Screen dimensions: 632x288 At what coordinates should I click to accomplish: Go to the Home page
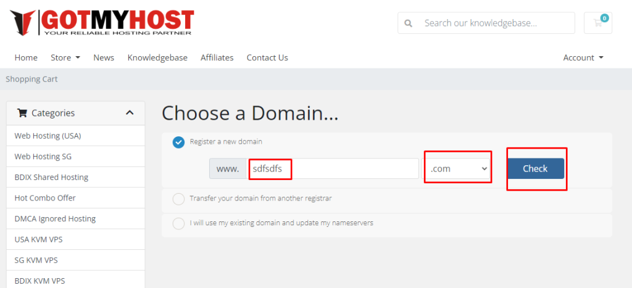pos(26,57)
